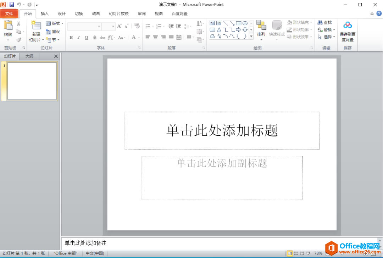
Task: Open the 形状轮廓 shape outline color menu
Action: pos(300,29)
